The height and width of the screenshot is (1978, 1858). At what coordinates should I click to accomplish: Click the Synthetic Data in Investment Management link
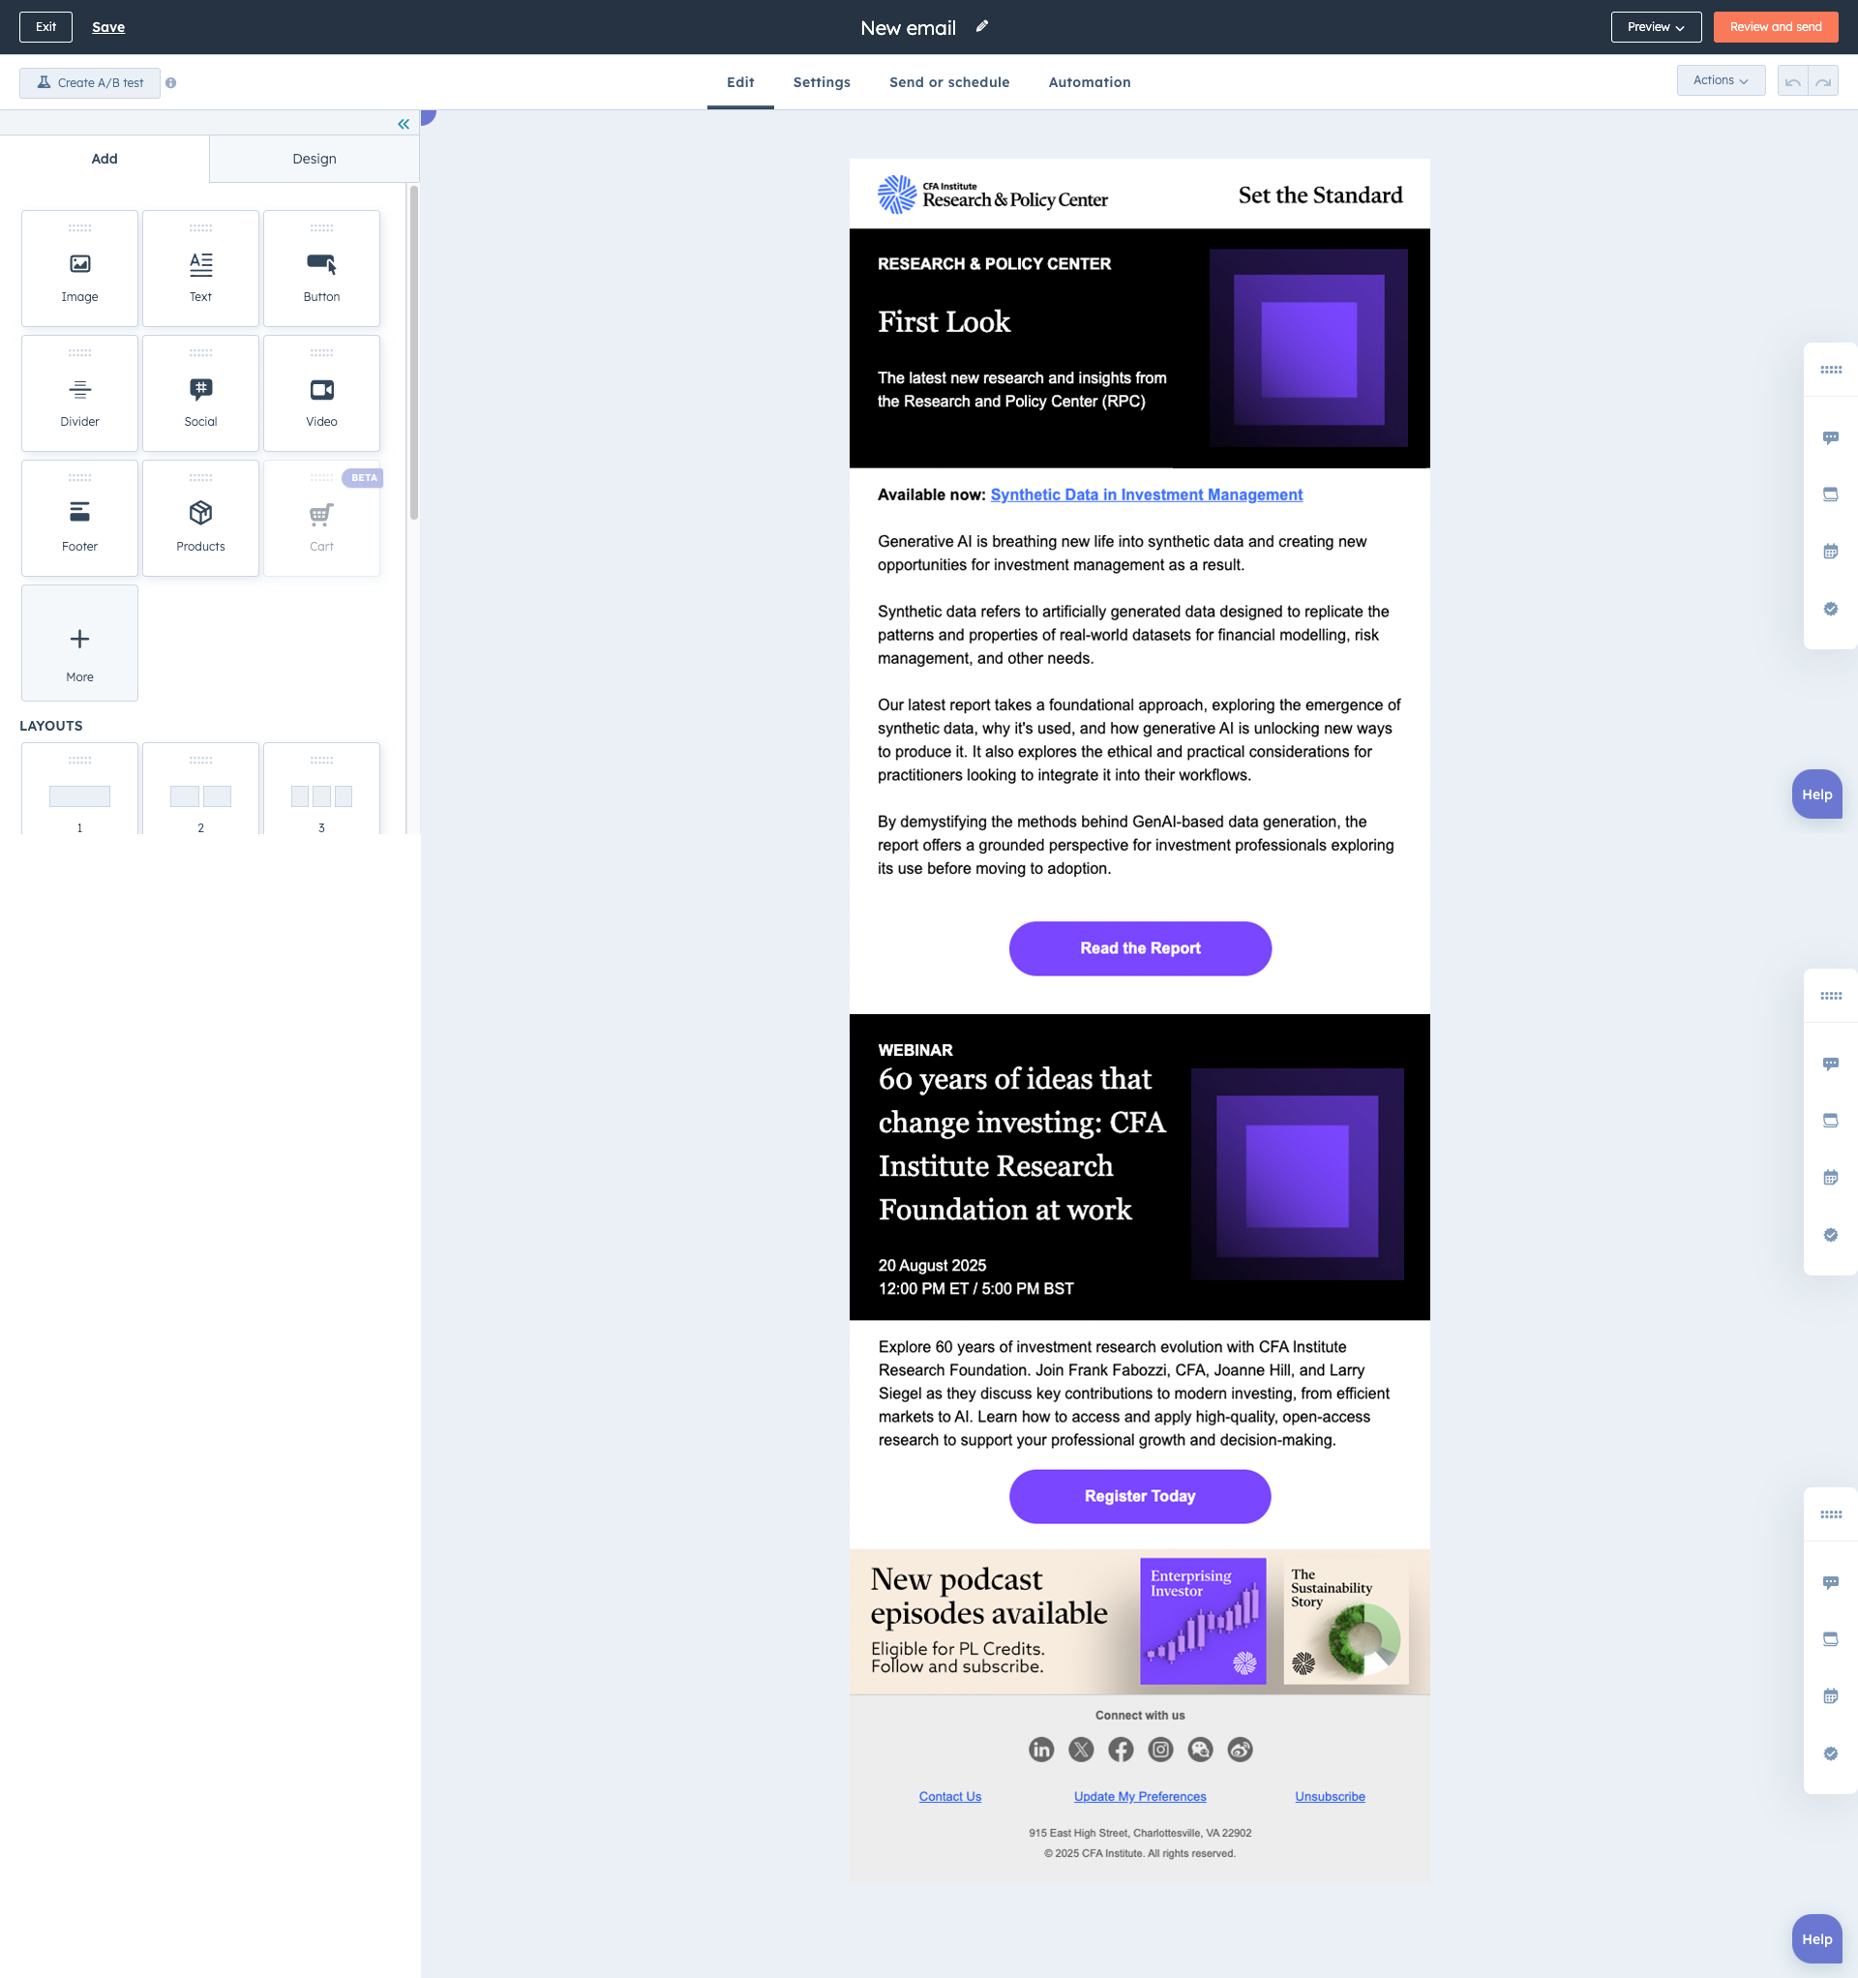1146,495
